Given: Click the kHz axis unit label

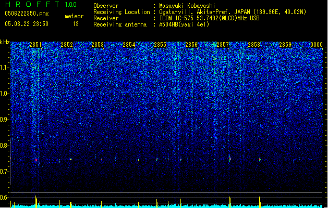Looking at the screenshot, I should coord(5,42).
